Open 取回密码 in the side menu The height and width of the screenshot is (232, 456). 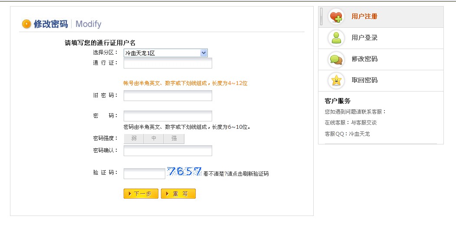point(364,80)
